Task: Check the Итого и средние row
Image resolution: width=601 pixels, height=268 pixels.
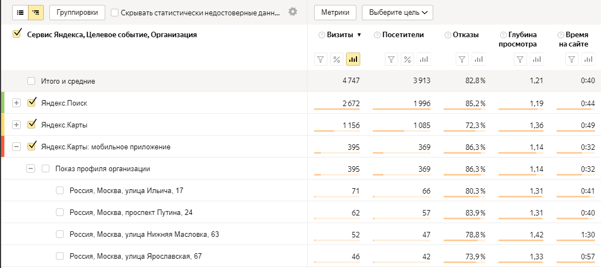Action: [32, 81]
